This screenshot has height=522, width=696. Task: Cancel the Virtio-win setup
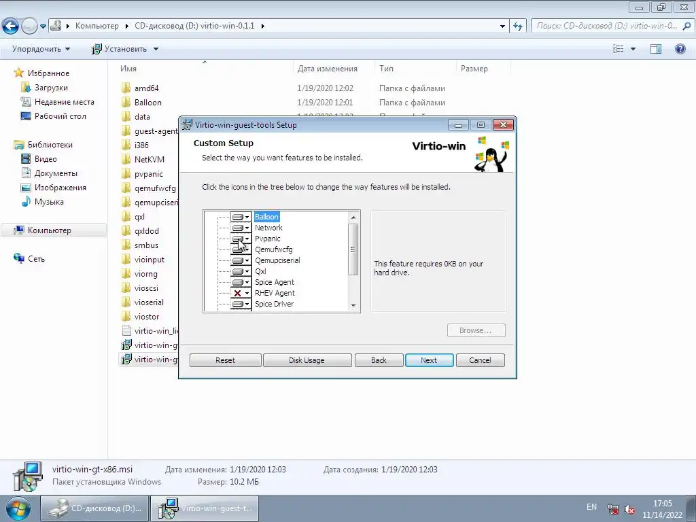480,360
